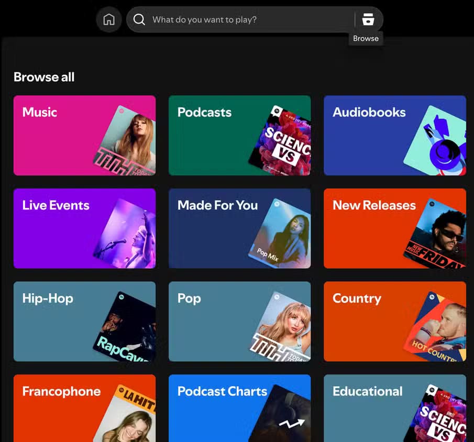This screenshot has width=474, height=442.
Task: Open the Made For You card
Action: [240, 228]
